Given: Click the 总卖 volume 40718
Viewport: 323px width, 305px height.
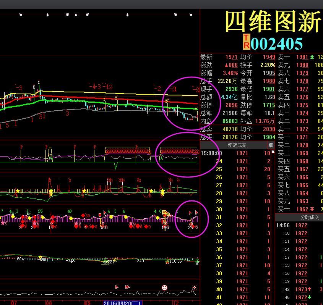Looking at the screenshot, I should 230,129.
